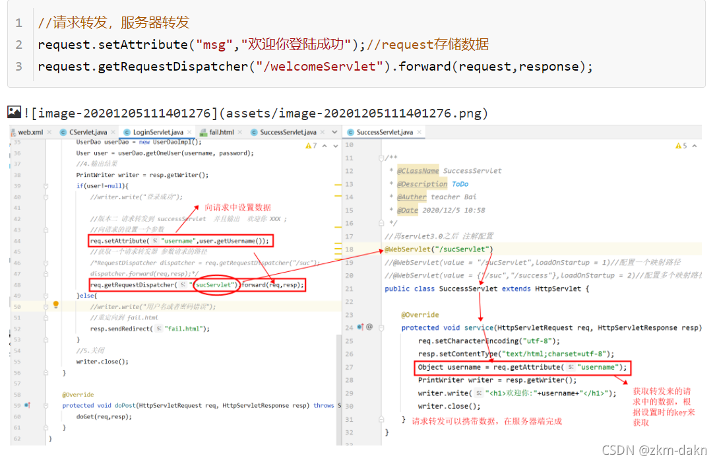Collapse Javadoc comment fold at line 11
This screenshot has width=717, height=462.
(x=381, y=158)
